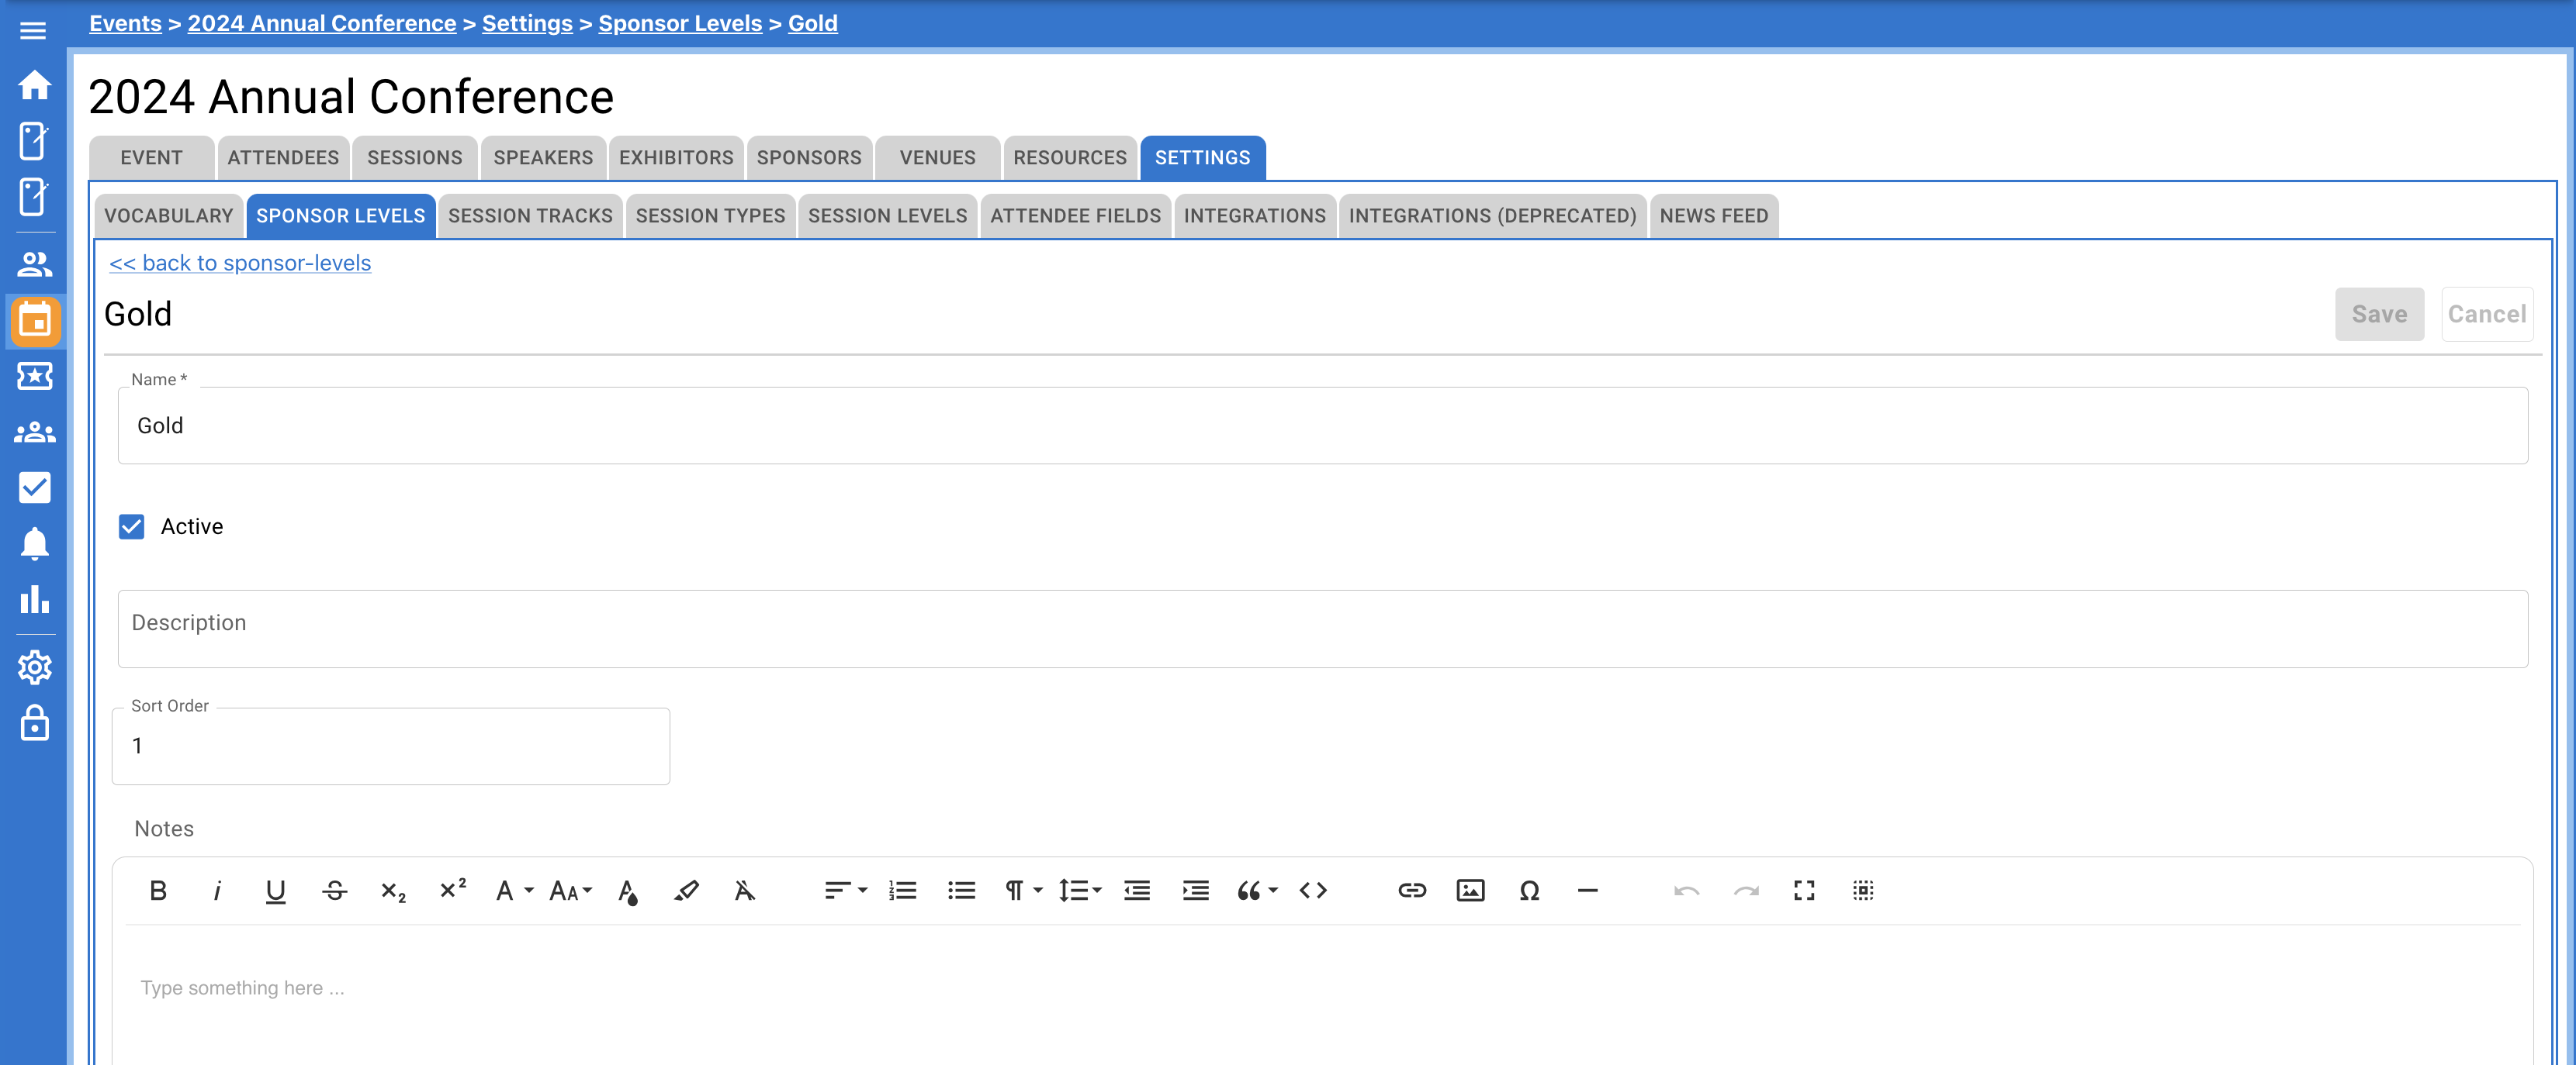Toggle bold formatting in the Notes editor
The height and width of the screenshot is (1065, 2576).
coord(158,891)
